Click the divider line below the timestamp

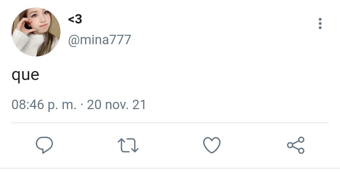point(170,123)
